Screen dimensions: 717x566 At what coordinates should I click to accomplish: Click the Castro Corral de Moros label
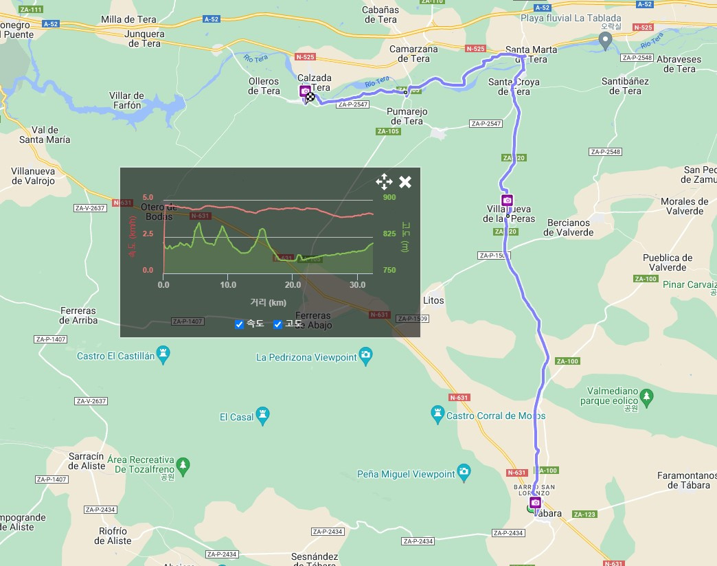(x=496, y=416)
